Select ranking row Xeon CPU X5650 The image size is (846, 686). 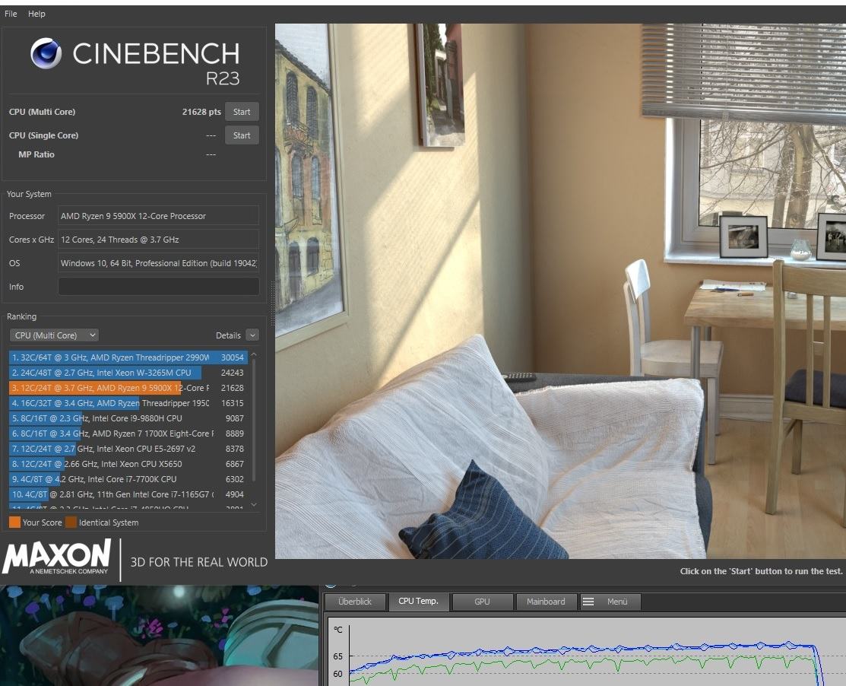pyautogui.click(x=128, y=464)
